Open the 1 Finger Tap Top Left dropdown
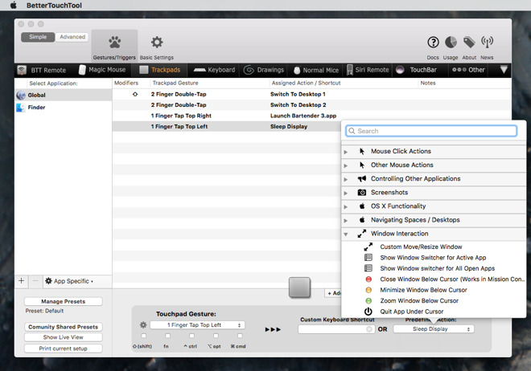 click(197, 325)
